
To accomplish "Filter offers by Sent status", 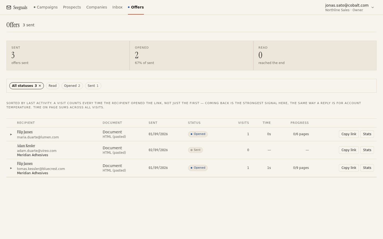I will 93,86.
